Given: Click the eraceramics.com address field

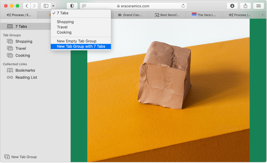Looking at the screenshot, I should [x=133, y=6].
